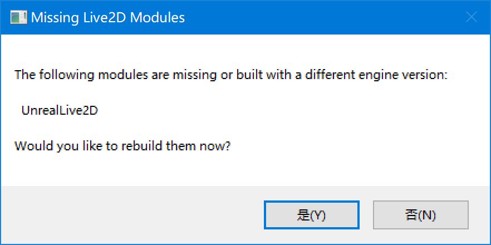
Task: Click the gray footer area beside buttons
Action: 131,215
